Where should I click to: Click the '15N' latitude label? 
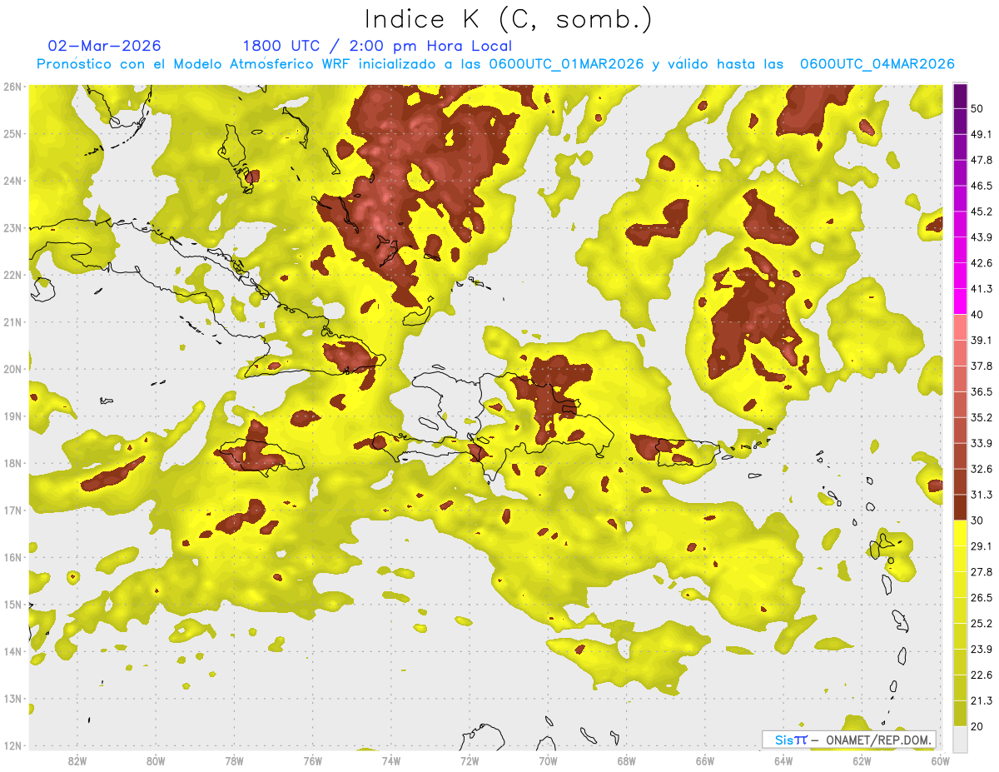12,605
